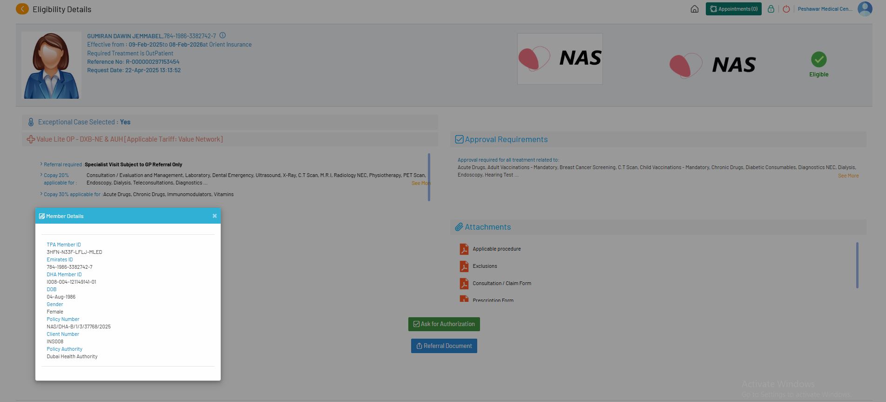This screenshot has width=886, height=402.
Task: Click Ask for Authorization button
Action: (444, 324)
